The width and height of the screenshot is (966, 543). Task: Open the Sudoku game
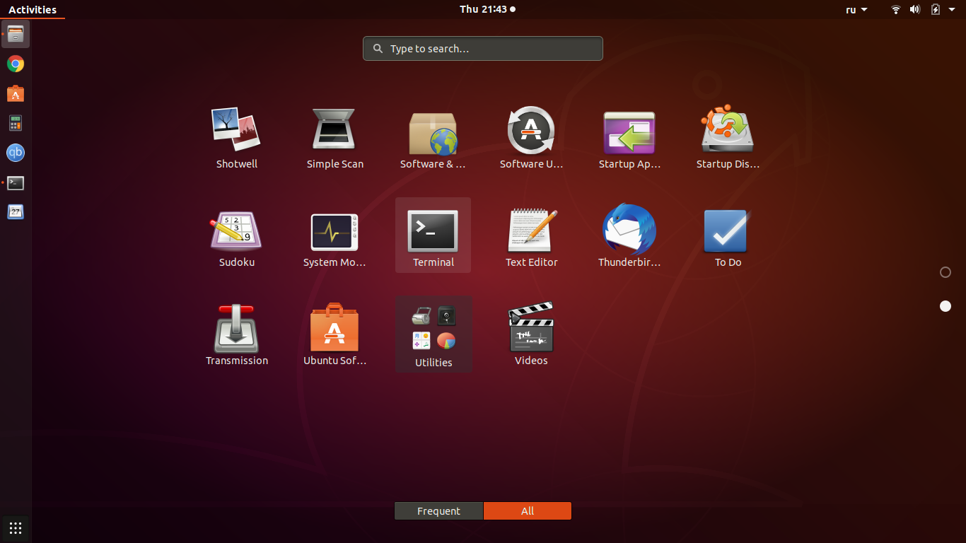tap(236, 230)
